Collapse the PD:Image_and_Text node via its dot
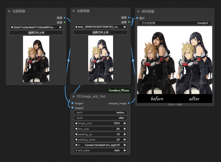The image size is (221, 162). click(x=74, y=96)
